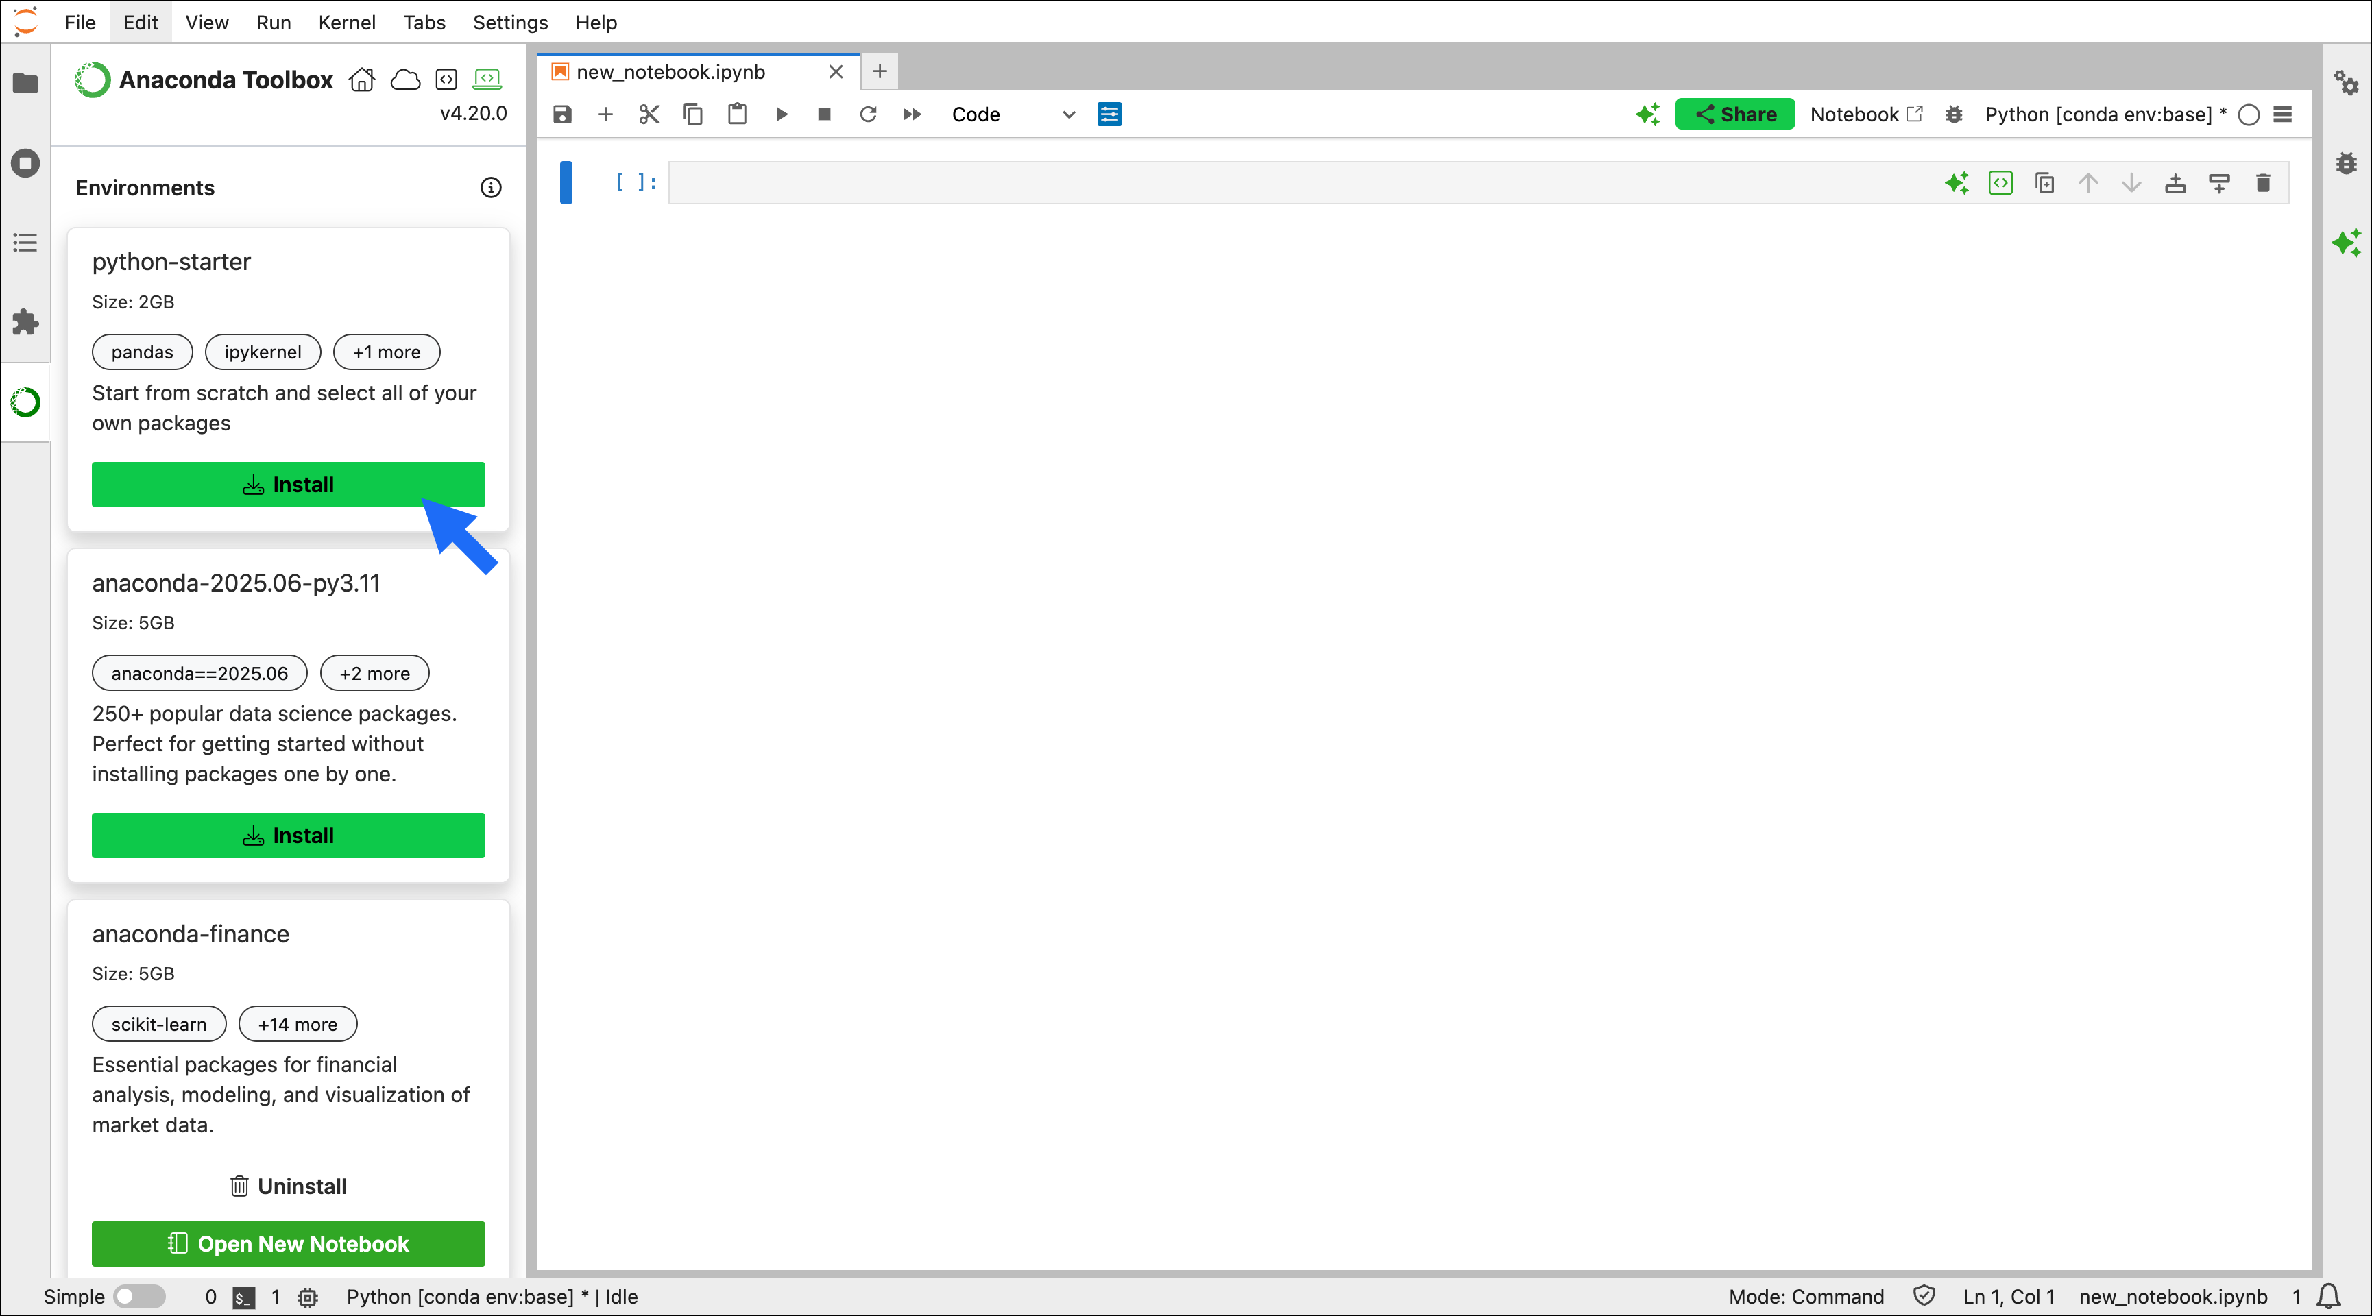
Task: Open the Kernel menu
Action: pos(346,22)
